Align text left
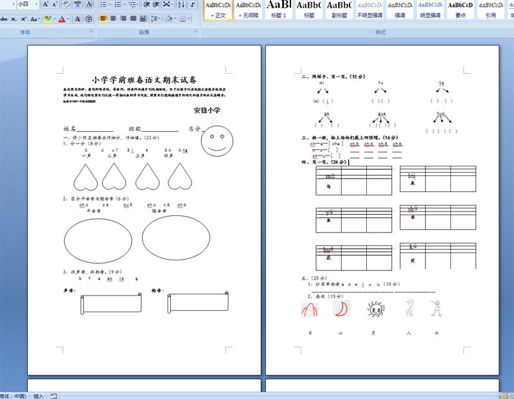Screen dimensions: 514x399 click(103, 19)
